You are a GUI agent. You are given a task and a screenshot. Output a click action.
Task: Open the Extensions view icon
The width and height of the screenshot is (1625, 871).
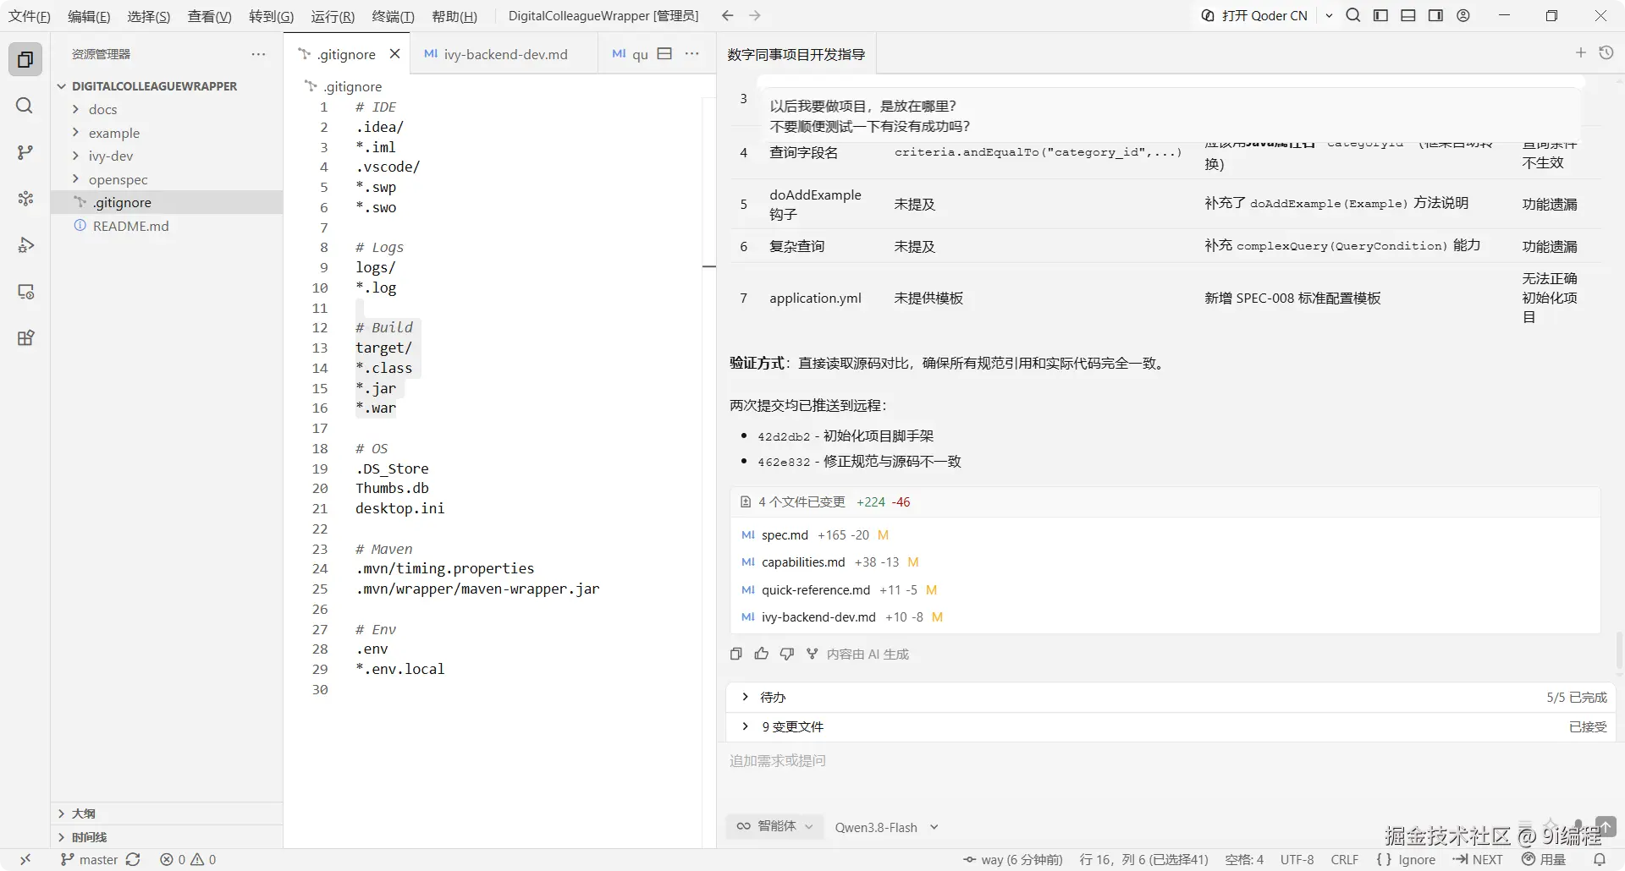coord(25,338)
